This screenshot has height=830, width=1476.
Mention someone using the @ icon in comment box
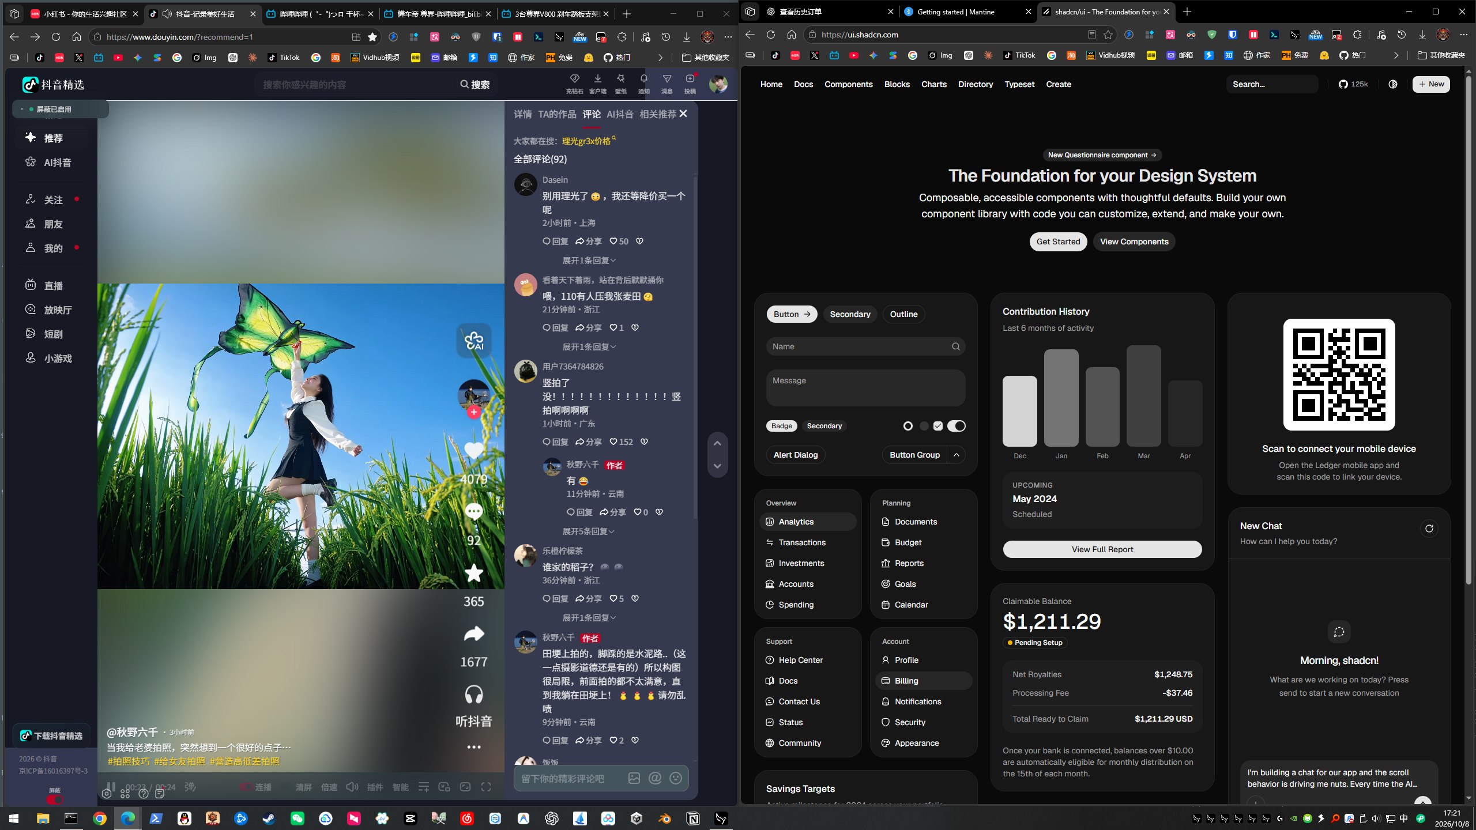pos(655,778)
